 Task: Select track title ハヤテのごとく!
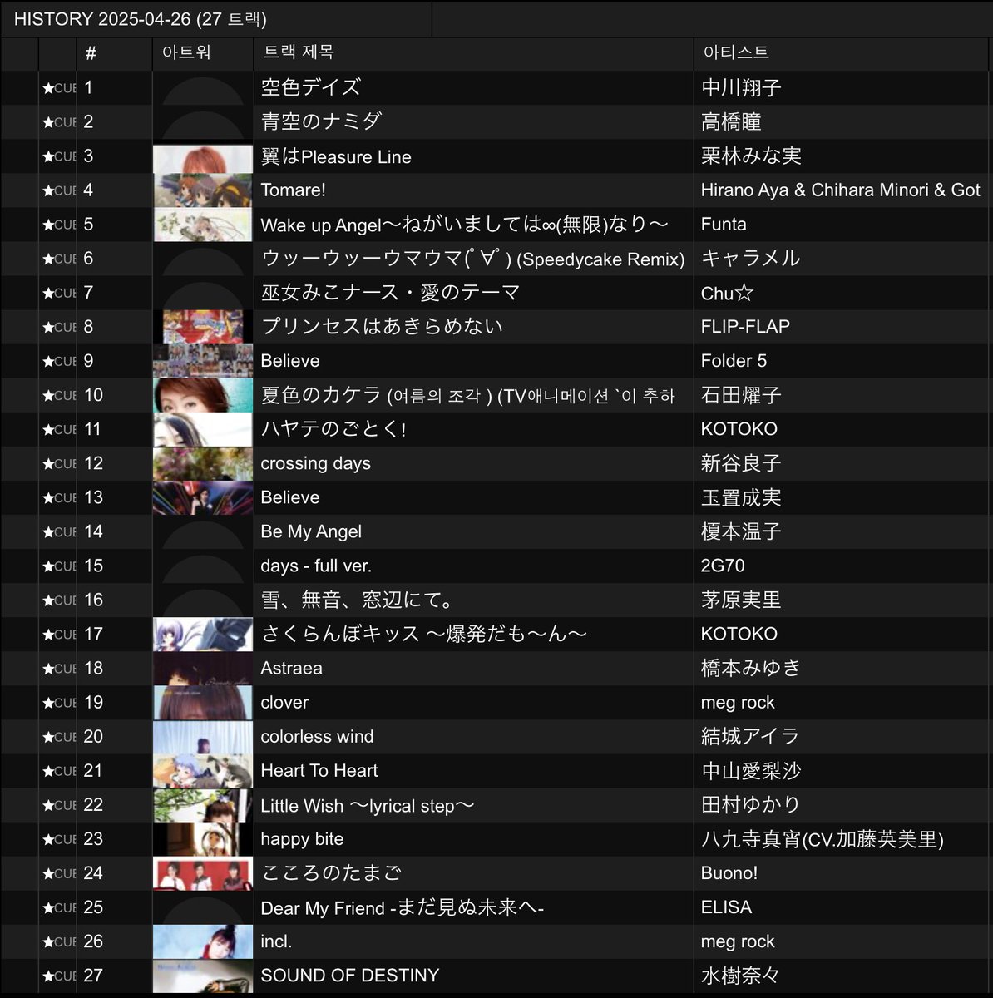[333, 429]
